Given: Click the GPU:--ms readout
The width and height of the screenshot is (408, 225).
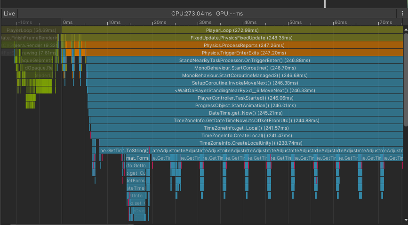Looking at the screenshot, I should coord(230,14).
